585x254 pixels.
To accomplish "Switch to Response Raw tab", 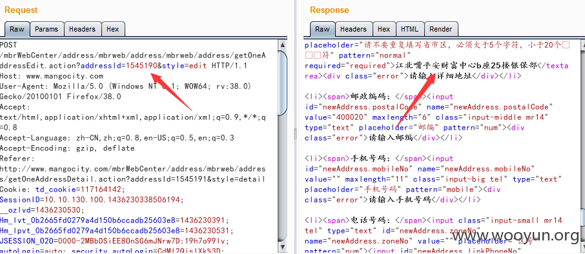I will coord(322,29).
